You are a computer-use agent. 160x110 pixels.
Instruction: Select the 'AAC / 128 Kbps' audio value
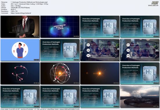click(x=16, y=6)
